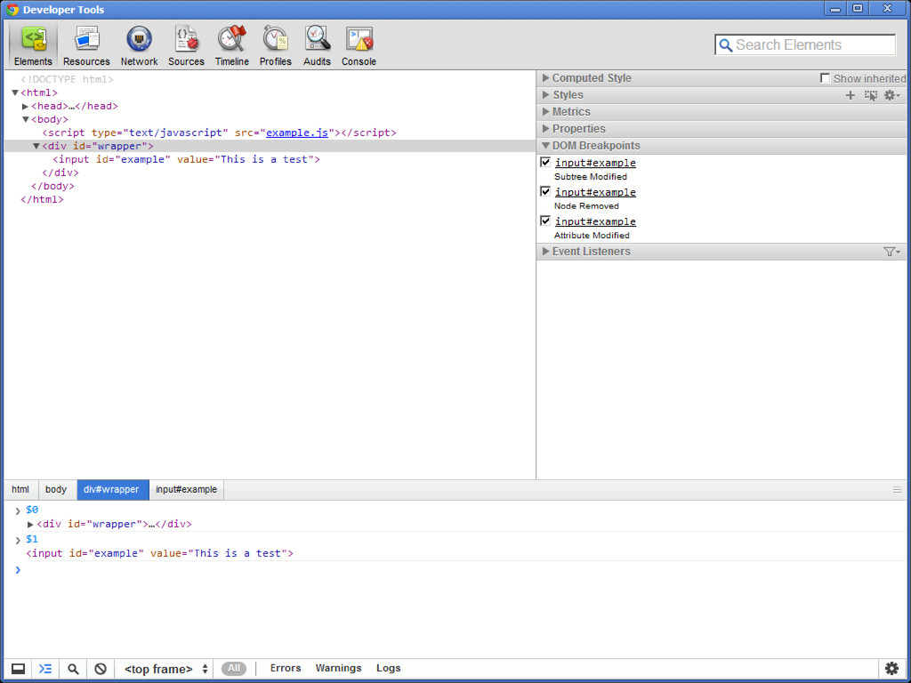Viewport: 911px width, 683px height.
Task: Open the Styles gear settings menu
Action: (891, 95)
